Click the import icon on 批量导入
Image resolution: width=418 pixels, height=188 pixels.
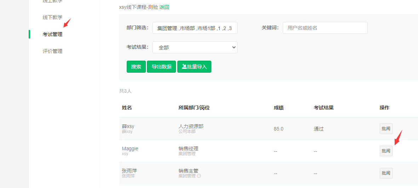tap(184, 66)
